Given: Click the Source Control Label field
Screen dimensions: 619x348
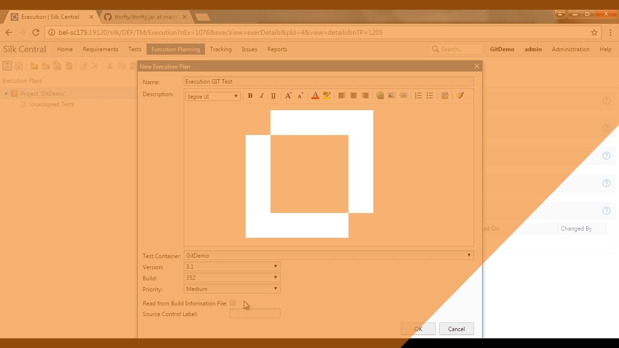Looking at the screenshot, I should 255,313.
